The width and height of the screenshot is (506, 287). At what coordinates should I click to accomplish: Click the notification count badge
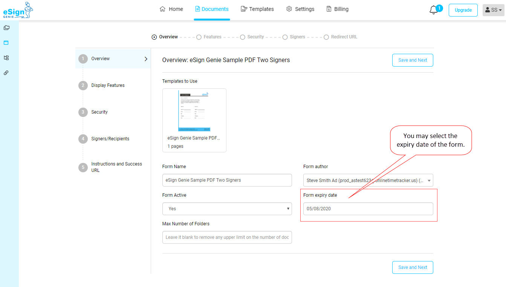click(439, 8)
